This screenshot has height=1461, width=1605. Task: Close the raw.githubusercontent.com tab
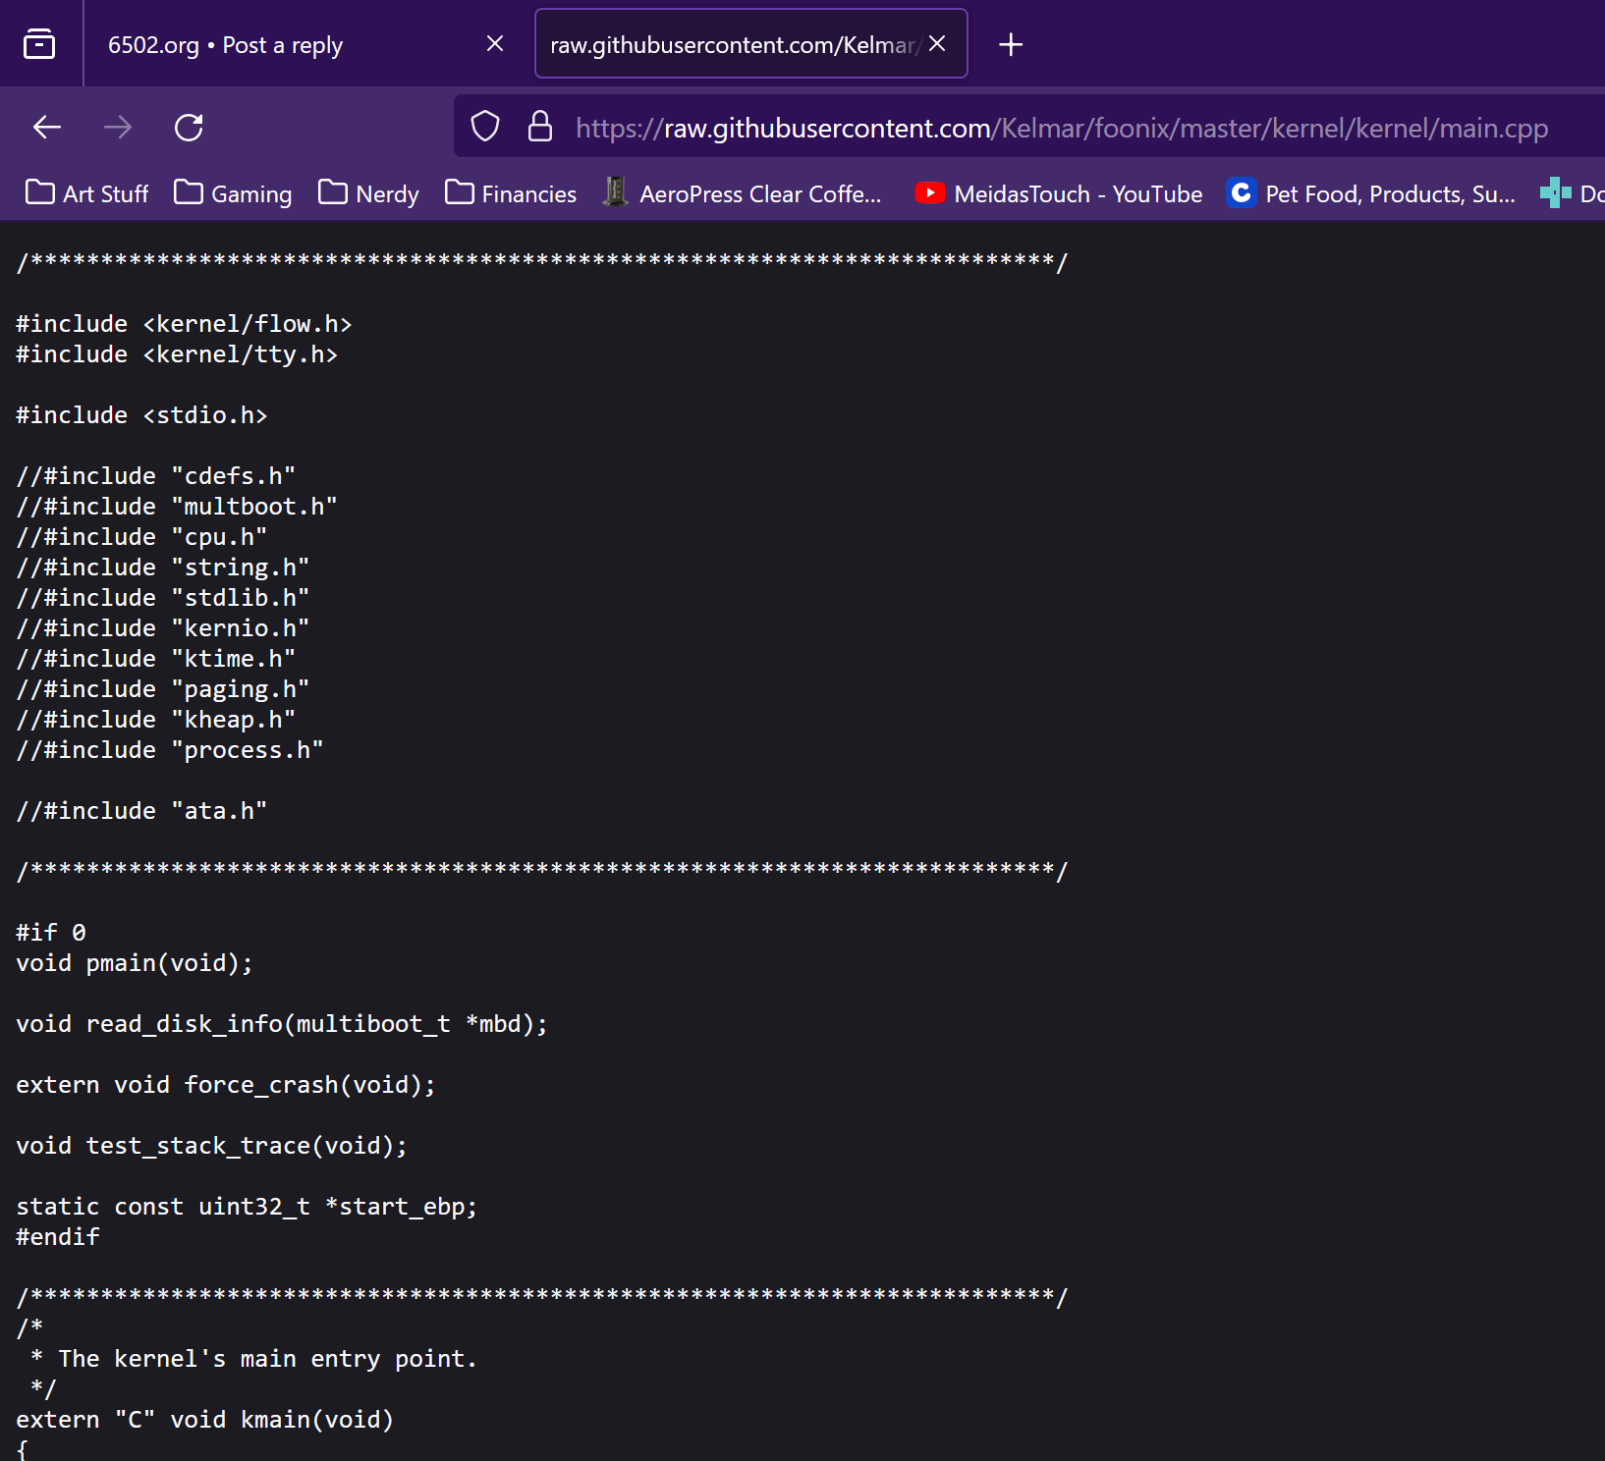click(x=937, y=44)
